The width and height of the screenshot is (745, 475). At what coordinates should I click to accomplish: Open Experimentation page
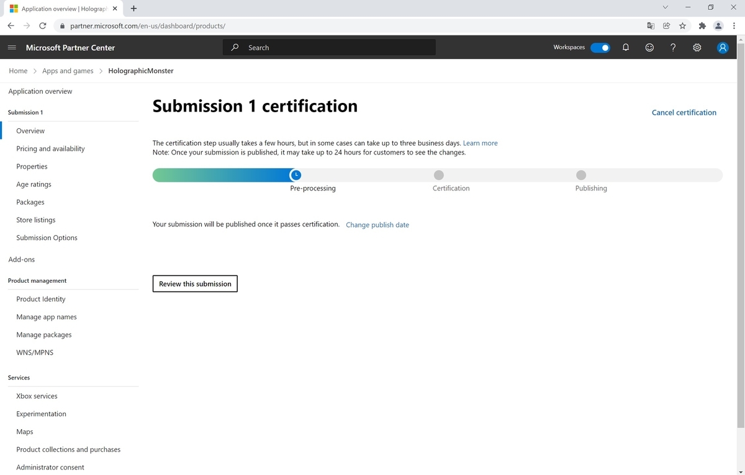pyautogui.click(x=41, y=414)
